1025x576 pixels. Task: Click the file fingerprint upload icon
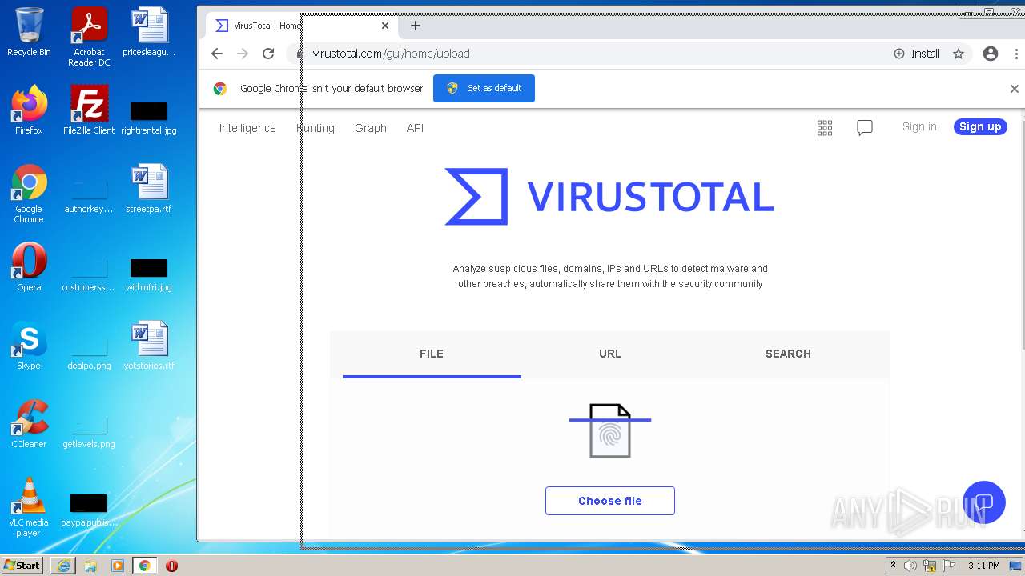[x=610, y=430]
